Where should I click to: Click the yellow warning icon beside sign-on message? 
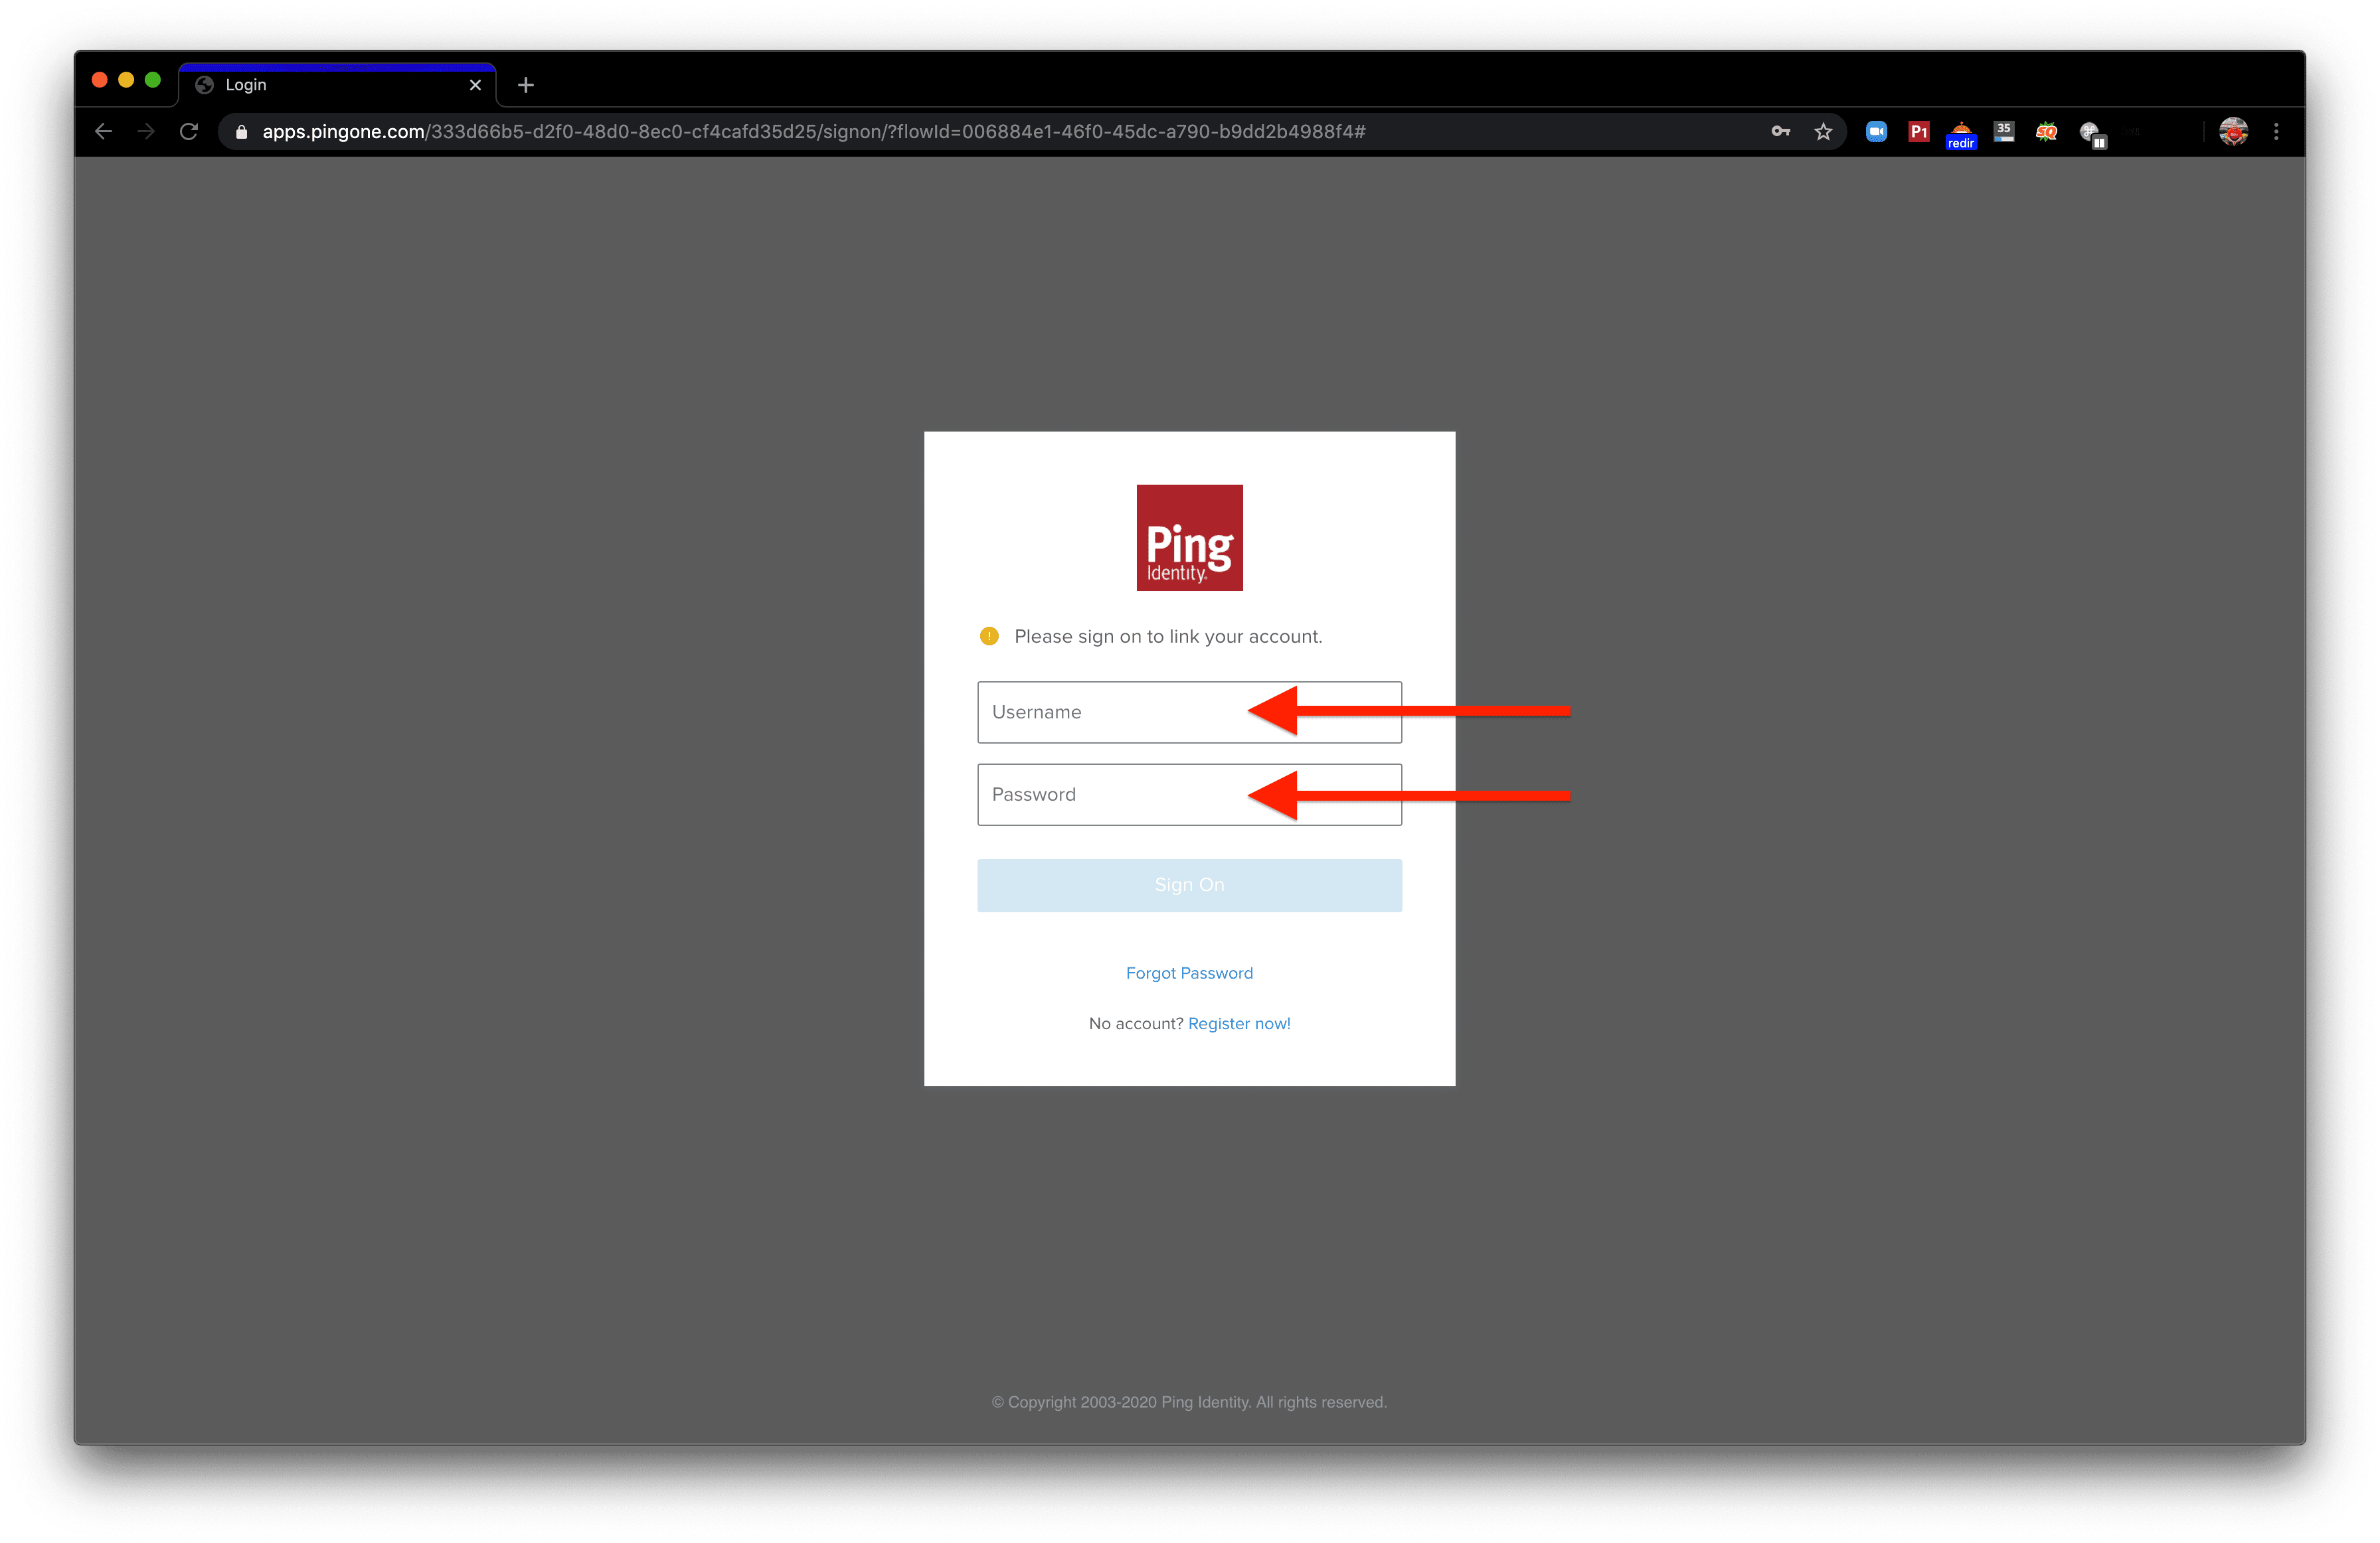coord(988,636)
